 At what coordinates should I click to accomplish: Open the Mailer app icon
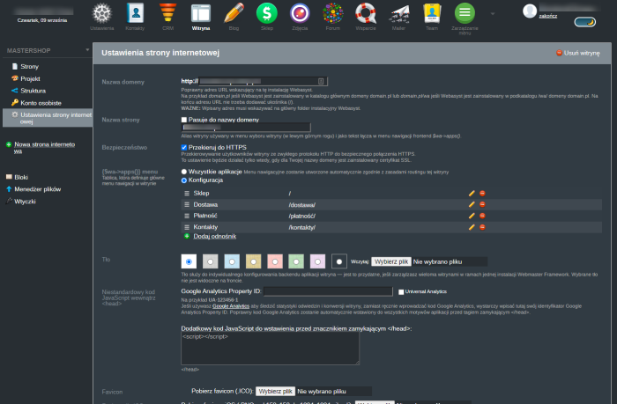(x=399, y=13)
